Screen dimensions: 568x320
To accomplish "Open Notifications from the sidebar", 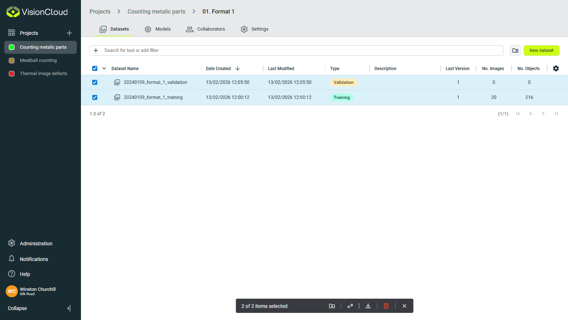I will click(34, 259).
